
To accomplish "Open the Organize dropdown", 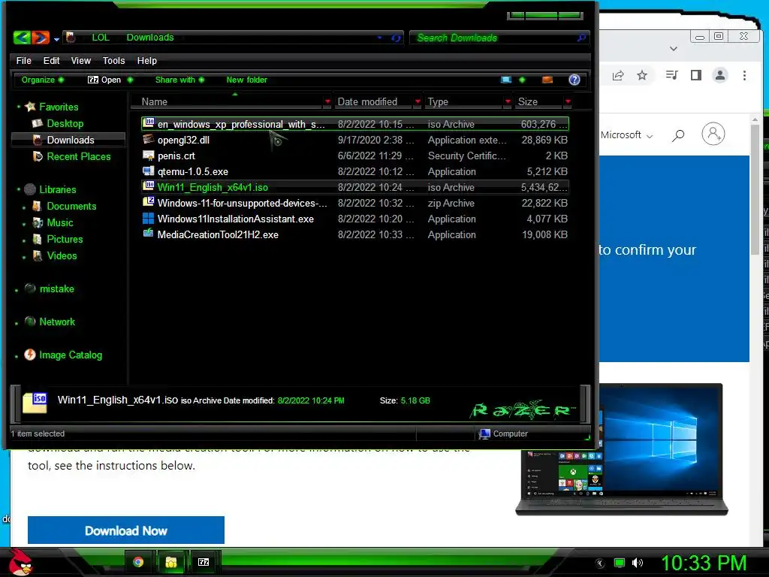I will point(42,80).
